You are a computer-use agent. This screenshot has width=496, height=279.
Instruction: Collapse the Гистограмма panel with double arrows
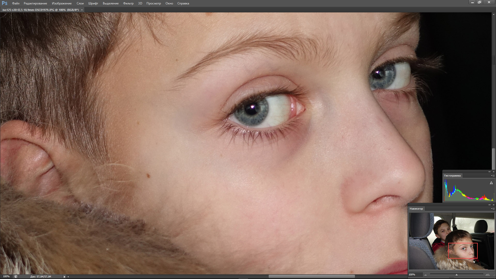[489, 172]
